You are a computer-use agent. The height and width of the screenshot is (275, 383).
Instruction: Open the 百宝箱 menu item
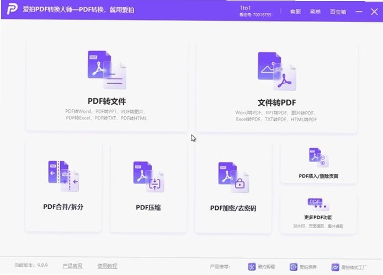(338, 12)
